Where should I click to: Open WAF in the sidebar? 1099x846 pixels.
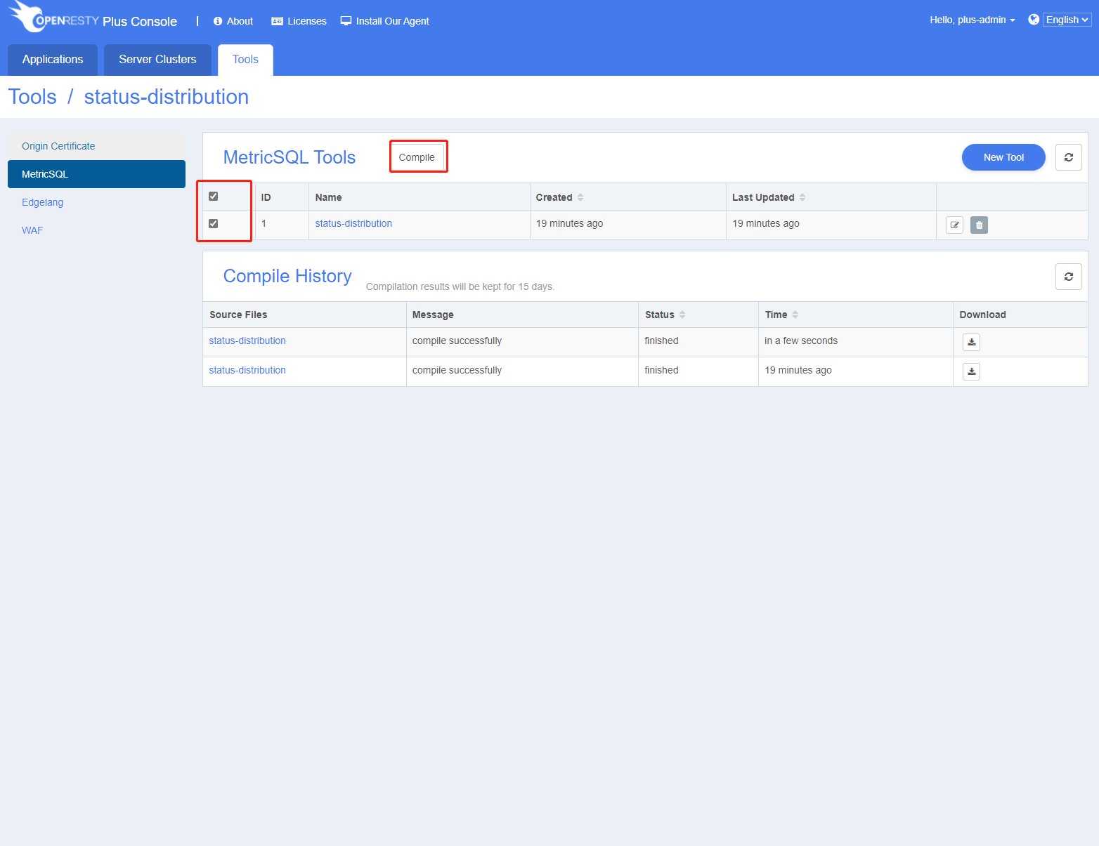[x=96, y=230]
